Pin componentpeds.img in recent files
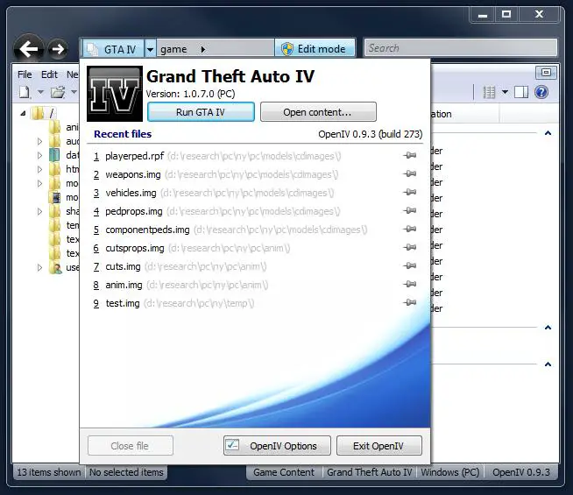Image resolution: width=573 pixels, height=495 pixels. point(410,229)
